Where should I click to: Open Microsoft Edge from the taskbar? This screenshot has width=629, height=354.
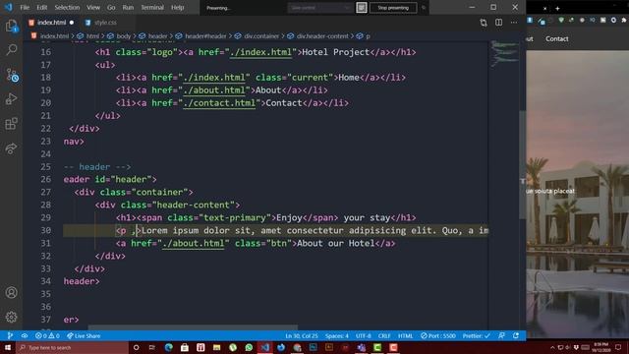[x=168, y=347]
